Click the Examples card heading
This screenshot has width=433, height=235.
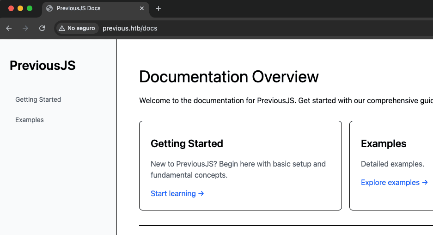383,143
